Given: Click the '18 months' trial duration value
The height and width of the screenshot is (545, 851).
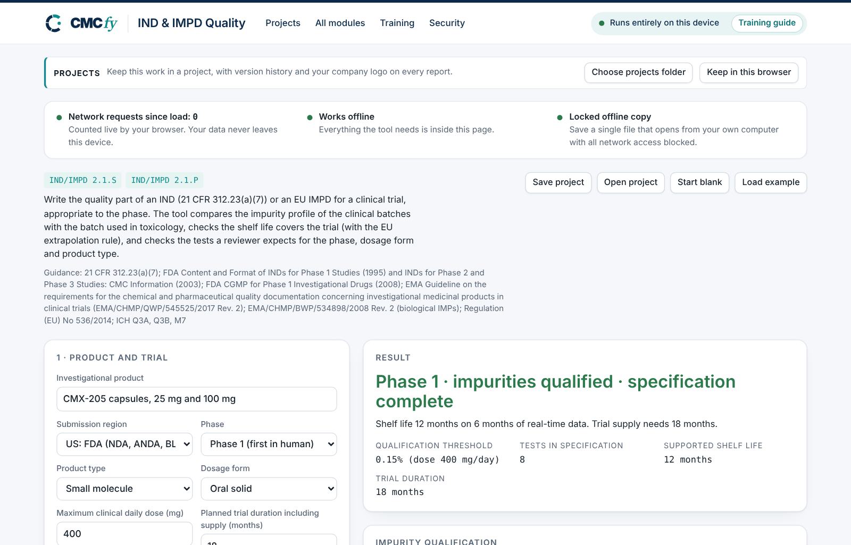Looking at the screenshot, I should tap(400, 492).
